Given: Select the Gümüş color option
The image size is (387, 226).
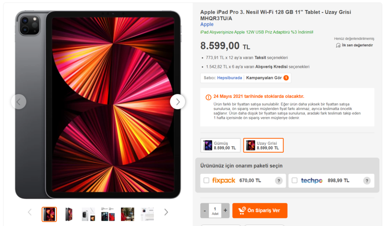Looking at the screenshot, I should click(x=220, y=145).
